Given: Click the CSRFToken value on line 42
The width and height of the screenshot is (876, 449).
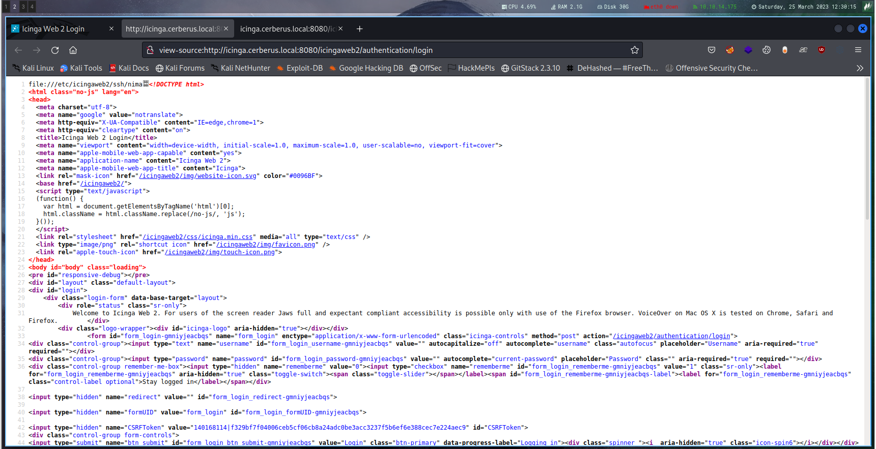Looking at the screenshot, I should pos(330,428).
